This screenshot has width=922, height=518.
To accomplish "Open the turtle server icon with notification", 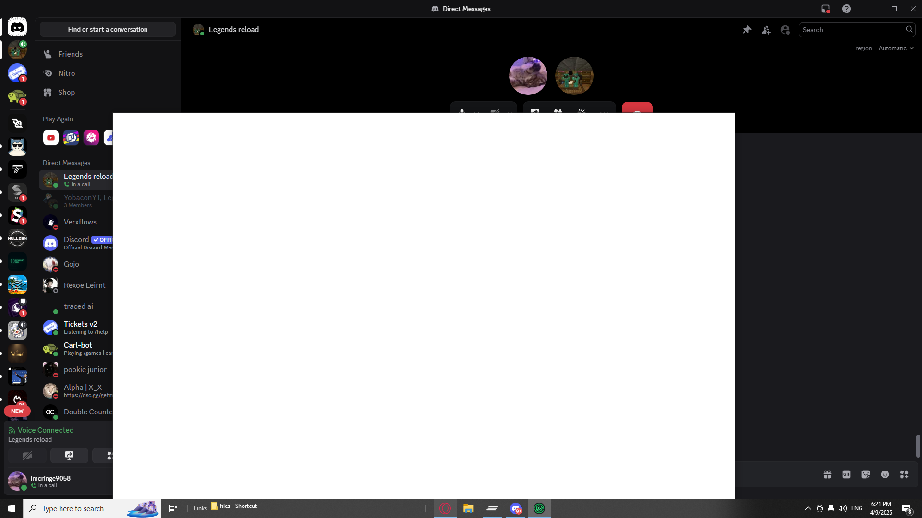I will 17,96.
